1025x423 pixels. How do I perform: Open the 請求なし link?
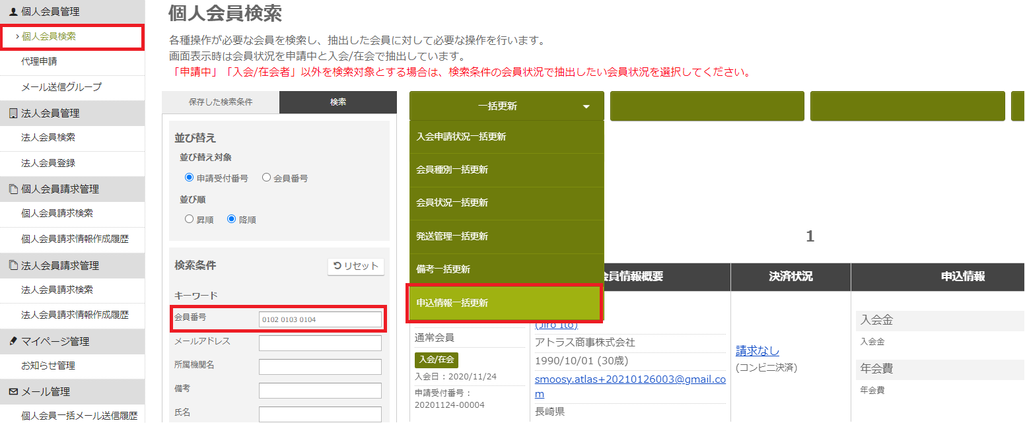pos(758,351)
